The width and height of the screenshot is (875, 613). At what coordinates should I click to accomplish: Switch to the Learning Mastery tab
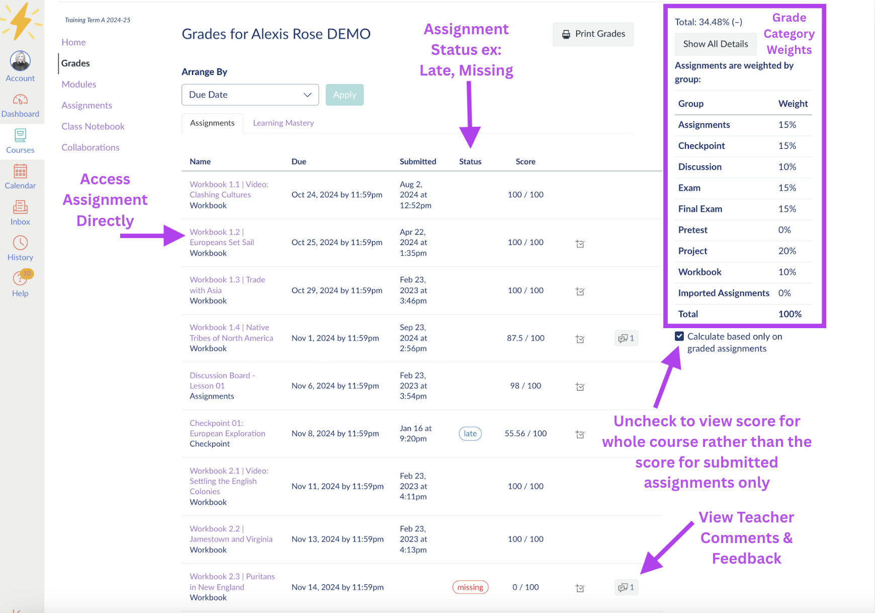(283, 123)
